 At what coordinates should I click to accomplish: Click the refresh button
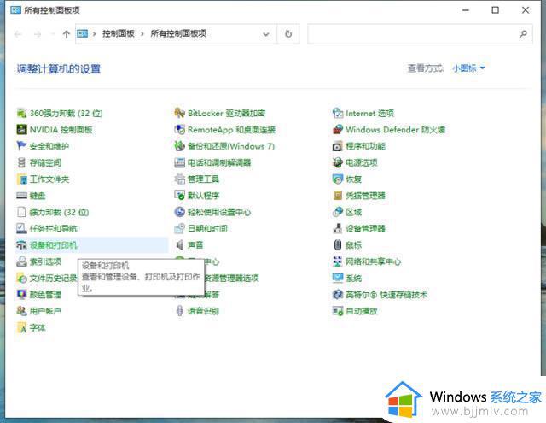click(288, 34)
